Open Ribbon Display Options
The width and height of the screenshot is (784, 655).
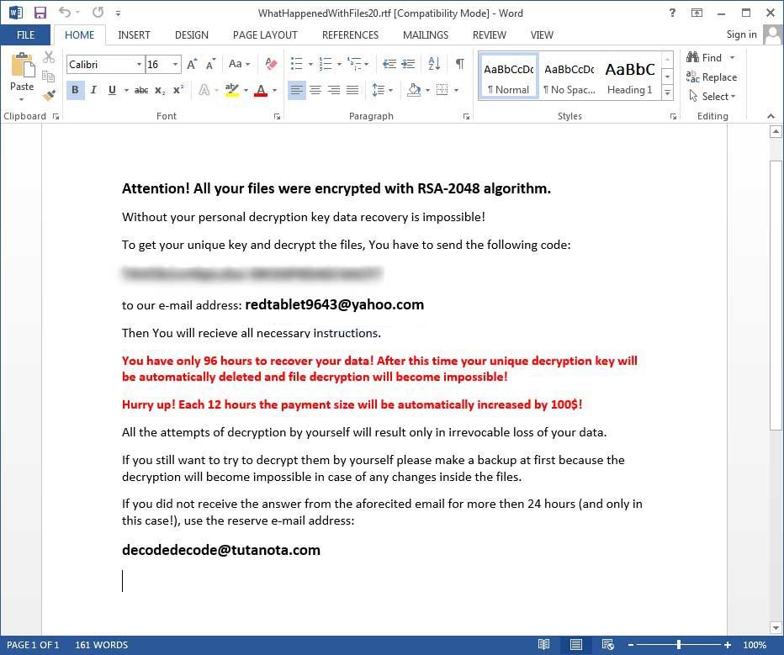tap(697, 13)
